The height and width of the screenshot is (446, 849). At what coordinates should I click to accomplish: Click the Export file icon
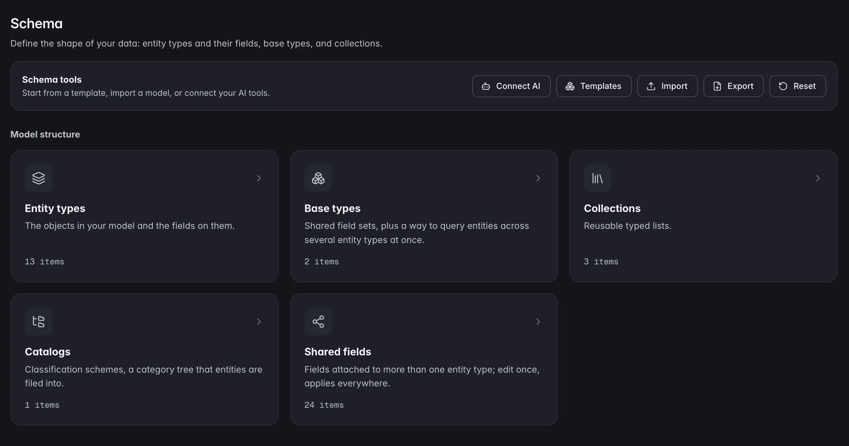(x=717, y=86)
